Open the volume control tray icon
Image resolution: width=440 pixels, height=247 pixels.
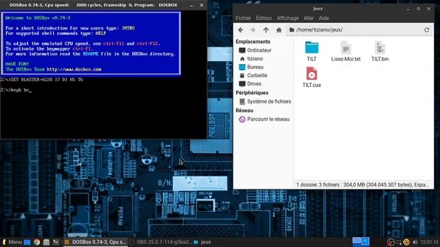(415, 242)
